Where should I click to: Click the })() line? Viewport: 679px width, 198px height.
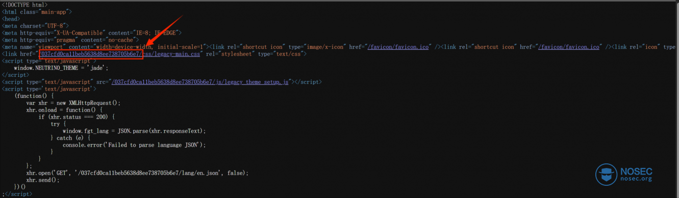20,187
